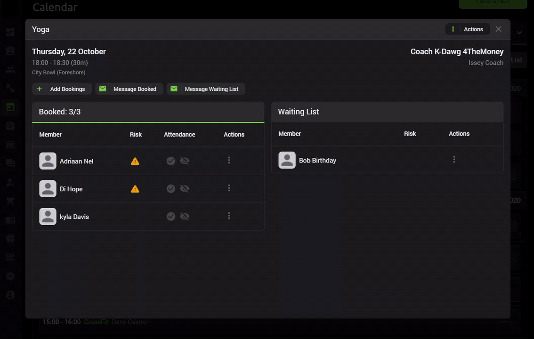The width and height of the screenshot is (534, 339).
Task: Send a message to the waiting list
Action: click(x=206, y=89)
